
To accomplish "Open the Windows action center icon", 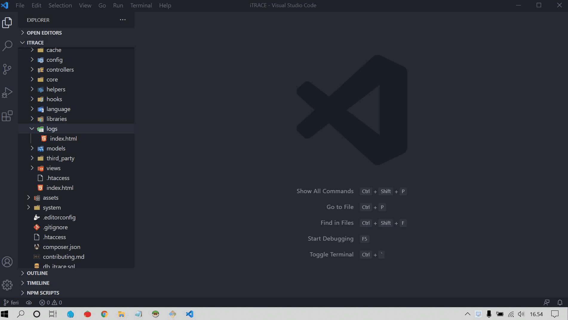I will [x=555, y=314].
